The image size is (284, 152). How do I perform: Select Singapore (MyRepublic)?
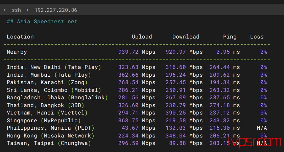(44, 120)
